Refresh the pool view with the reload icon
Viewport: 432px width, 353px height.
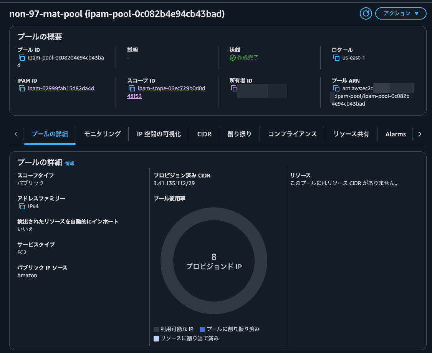[x=366, y=13]
